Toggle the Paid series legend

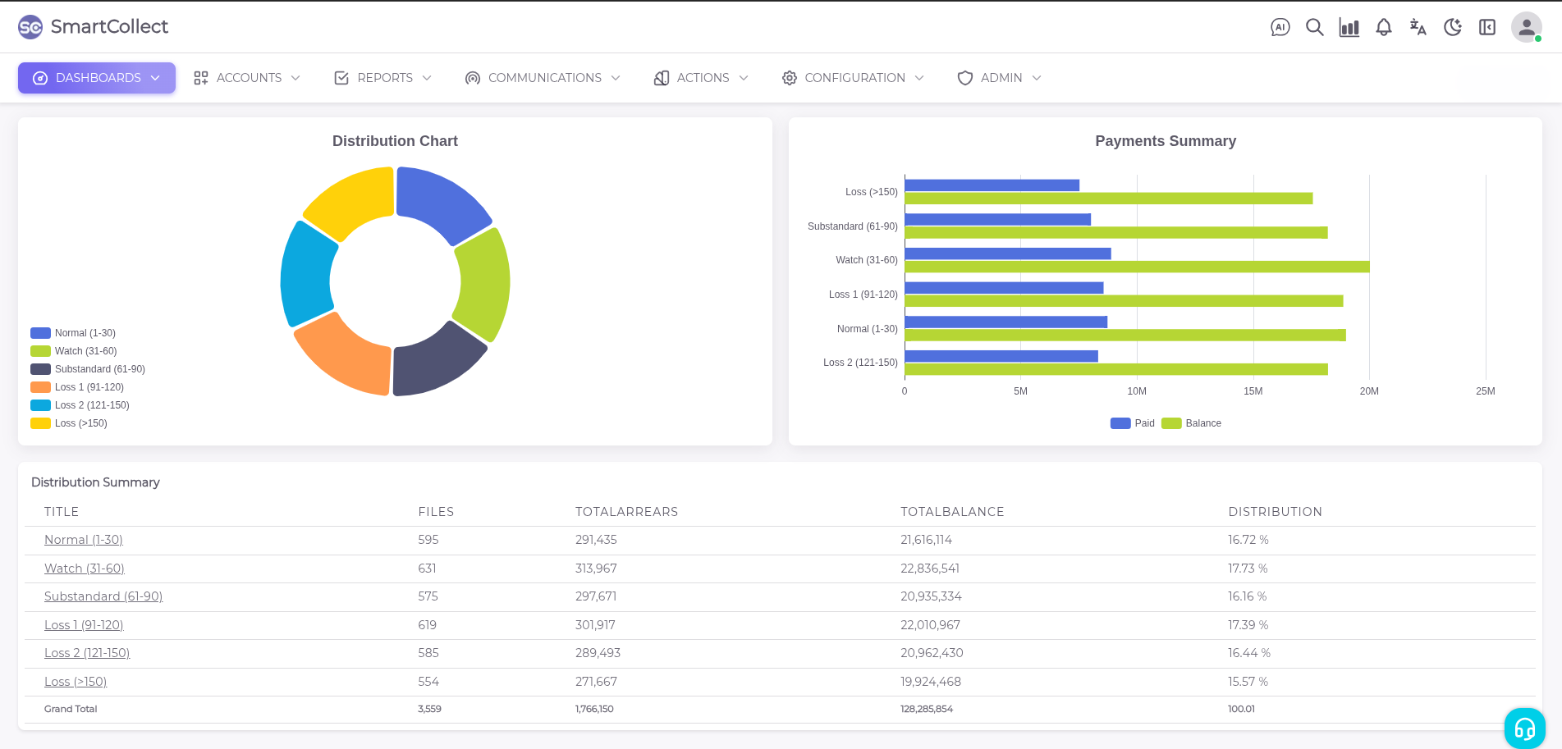pyautogui.click(x=1133, y=423)
